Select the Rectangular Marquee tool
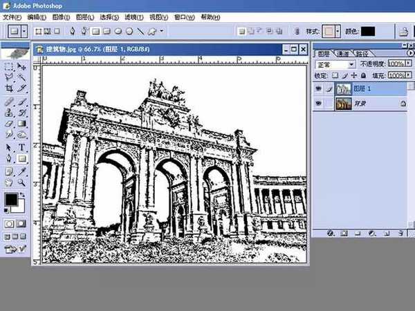415x311 pixels. pos(9,66)
